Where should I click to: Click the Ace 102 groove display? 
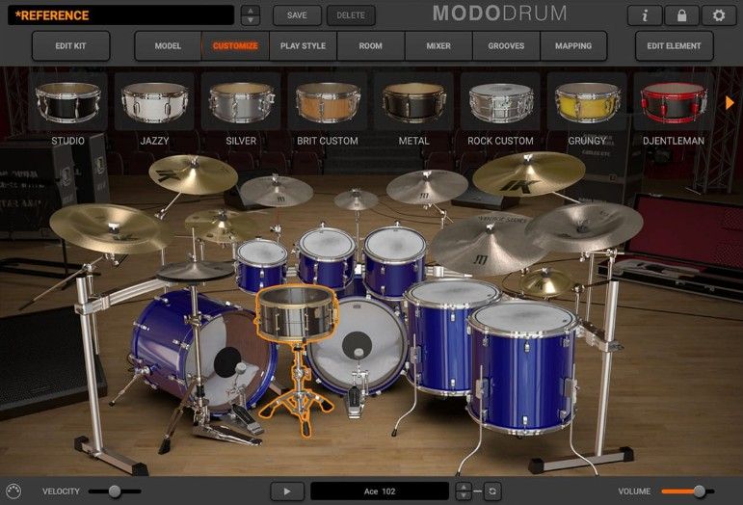click(x=380, y=491)
